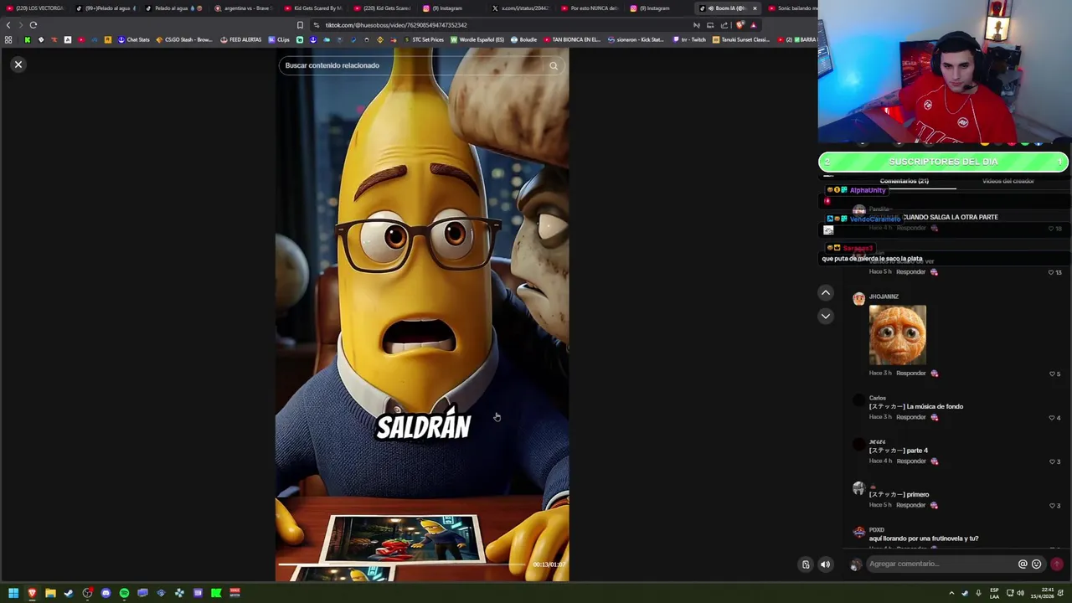Open the 'STC Set Prices' bookmark
Screen dimensions: 1072x603
(x=423, y=39)
